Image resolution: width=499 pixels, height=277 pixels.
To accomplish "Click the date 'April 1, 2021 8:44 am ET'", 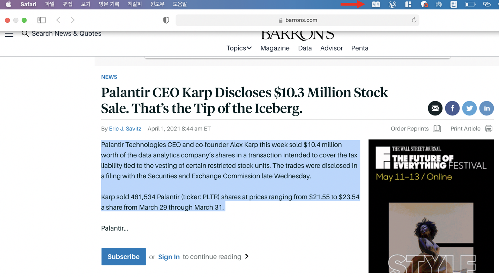I will [179, 129].
